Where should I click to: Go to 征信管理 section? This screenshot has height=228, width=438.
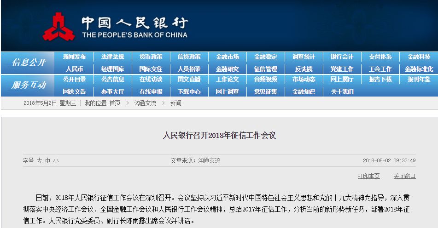[266, 69]
